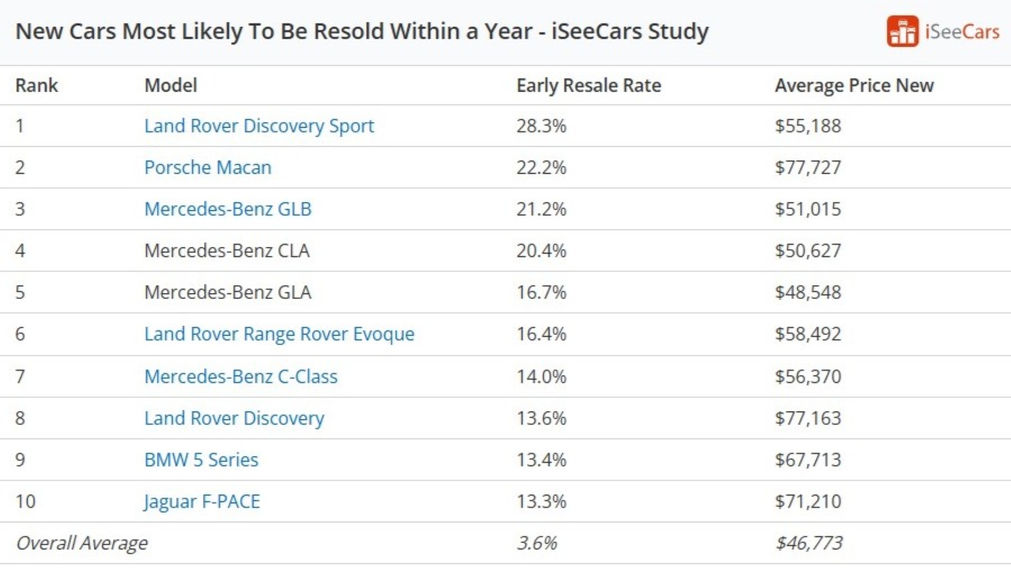Viewport: 1011px width, 569px height.
Task: Click the iSeeCars logo icon
Action: coord(902,31)
